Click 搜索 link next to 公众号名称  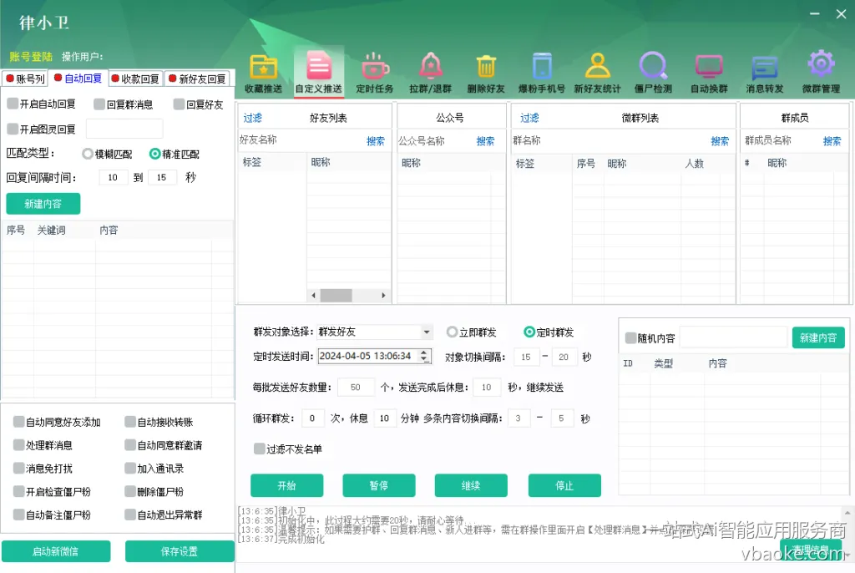[485, 141]
